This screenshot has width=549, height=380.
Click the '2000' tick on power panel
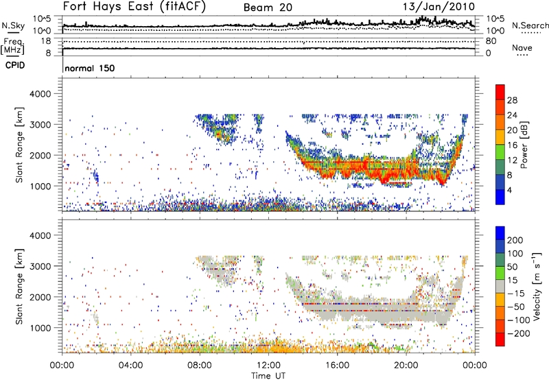[x=40, y=155]
